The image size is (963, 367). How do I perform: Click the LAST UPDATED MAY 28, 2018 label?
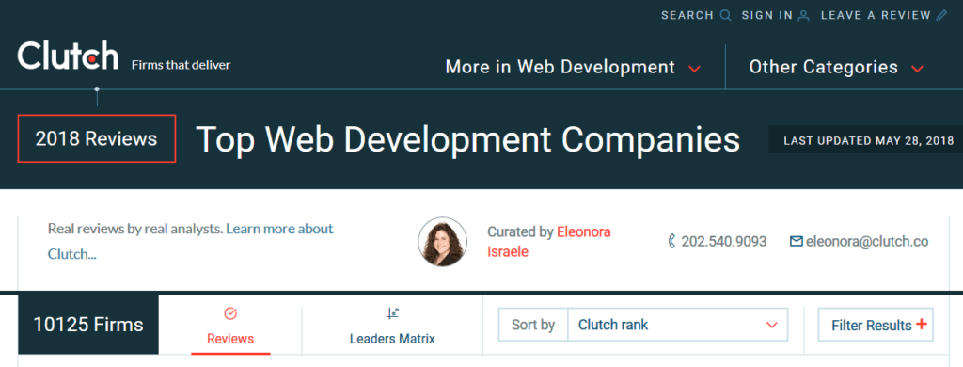click(x=868, y=140)
